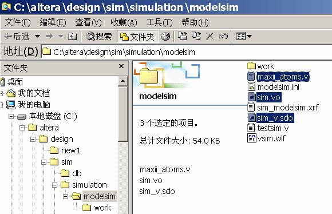The image size is (332, 214).
Task: Select the simulation folder in the tree
Action: [x=89, y=185]
